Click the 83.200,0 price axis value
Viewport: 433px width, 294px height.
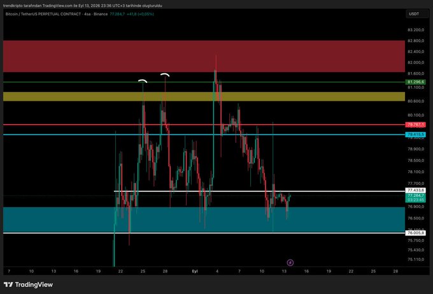pos(416,29)
